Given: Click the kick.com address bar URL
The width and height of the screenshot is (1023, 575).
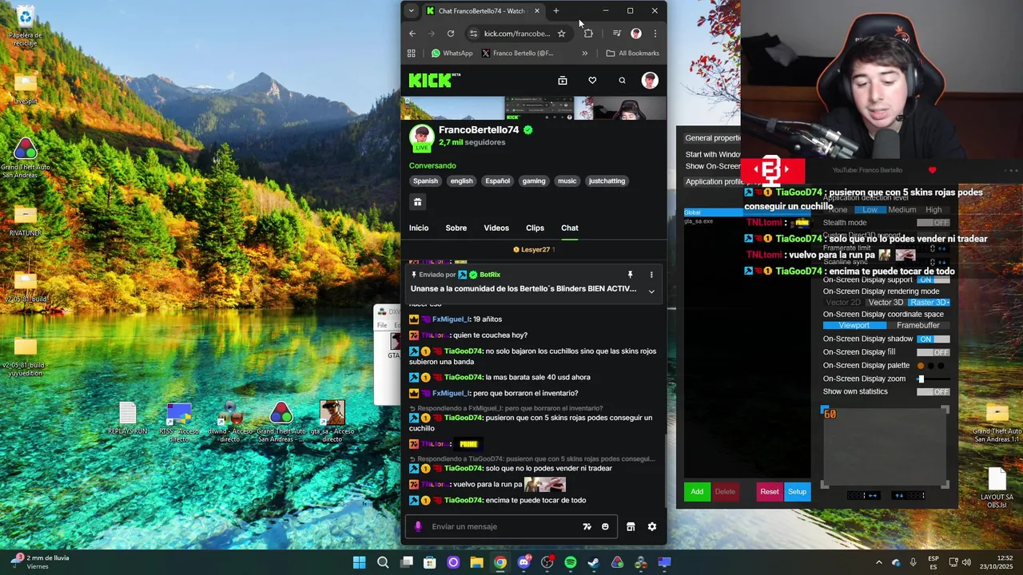Looking at the screenshot, I should tap(516, 34).
